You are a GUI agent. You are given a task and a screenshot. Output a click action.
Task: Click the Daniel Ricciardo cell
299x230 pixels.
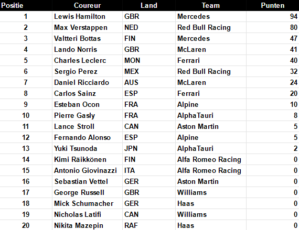click(87, 82)
